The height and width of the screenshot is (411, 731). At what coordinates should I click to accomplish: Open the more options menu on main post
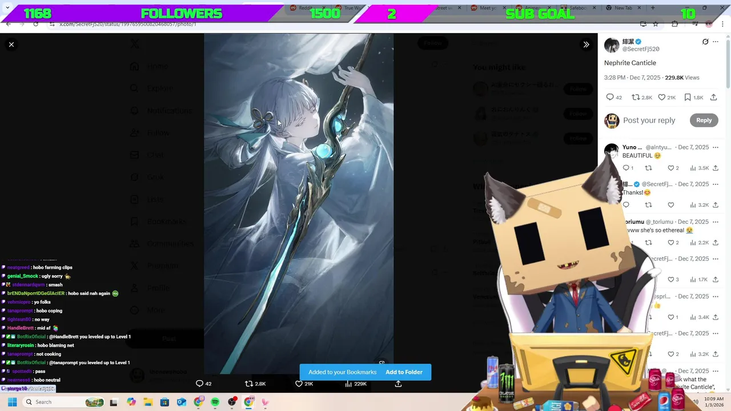click(716, 42)
